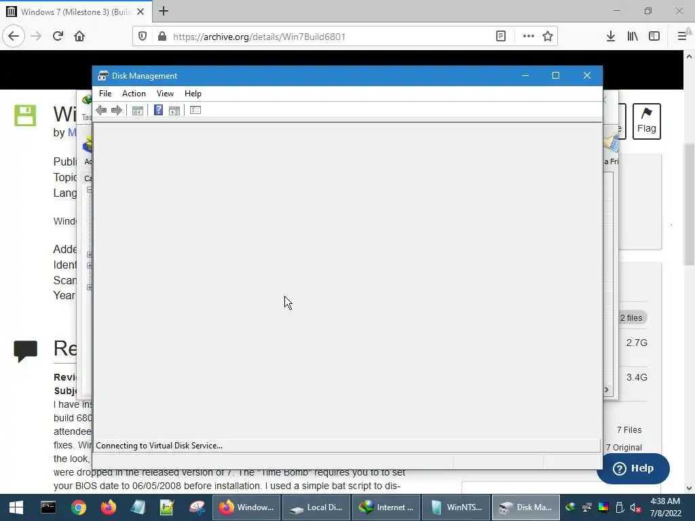Bookmark this page with the star
695x521 pixels.
click(x=548, y=37)
